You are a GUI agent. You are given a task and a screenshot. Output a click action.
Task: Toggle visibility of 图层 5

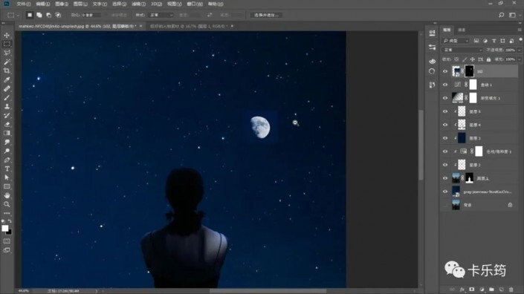point(445,111)
